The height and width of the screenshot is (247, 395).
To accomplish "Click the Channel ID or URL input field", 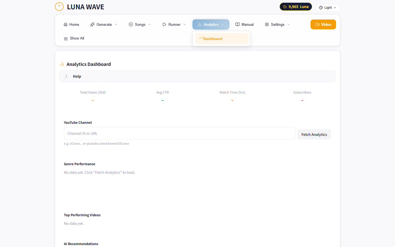I will [179, 133].
